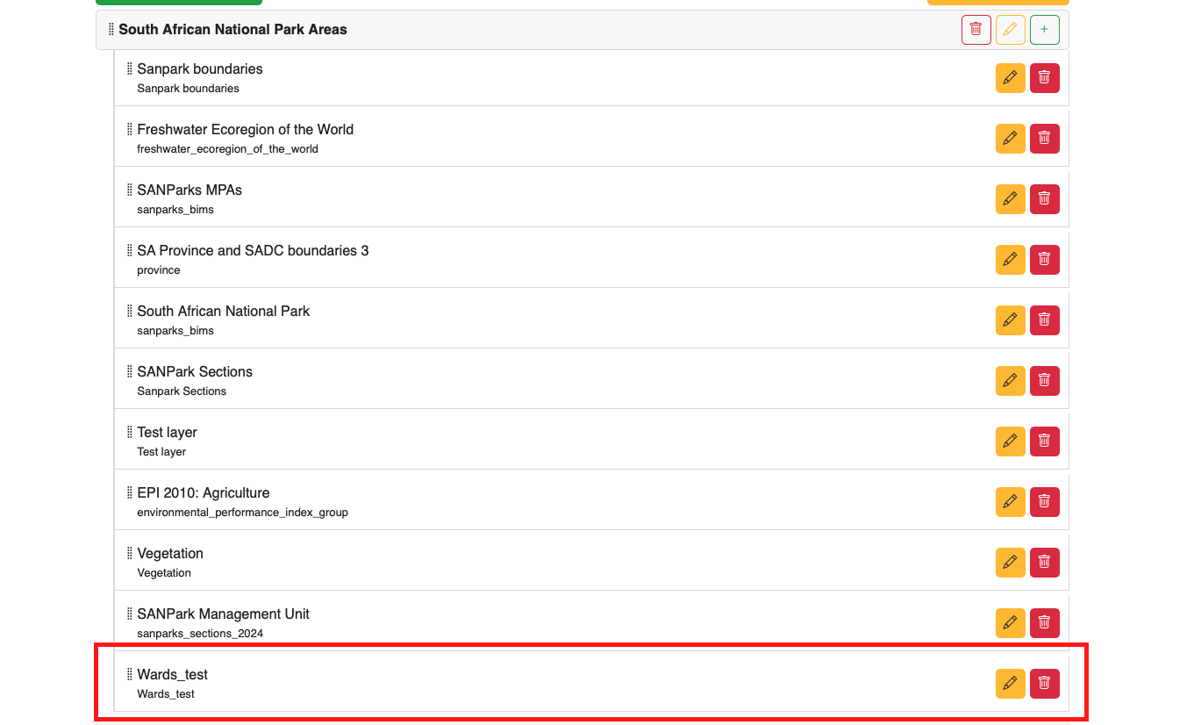Edit the South African National Park layer
This screenshot has width=1194, height=725.
[x=1011, y=320]
